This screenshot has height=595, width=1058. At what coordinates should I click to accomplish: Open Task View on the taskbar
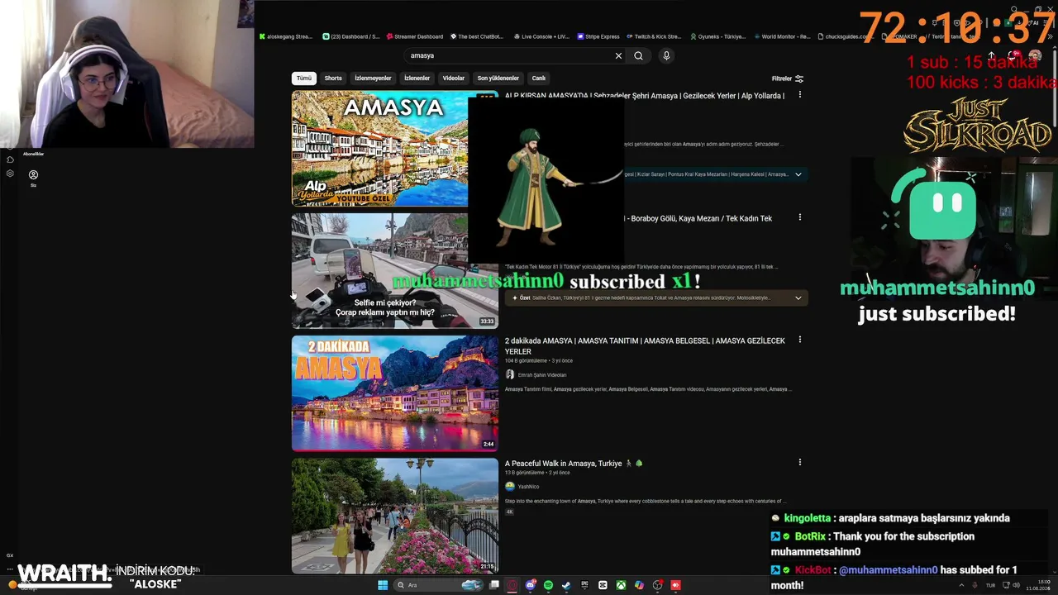tap(494, 585)
